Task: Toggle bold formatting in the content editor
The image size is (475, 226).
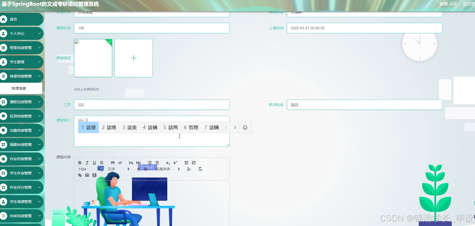Action: coord(80,163)
